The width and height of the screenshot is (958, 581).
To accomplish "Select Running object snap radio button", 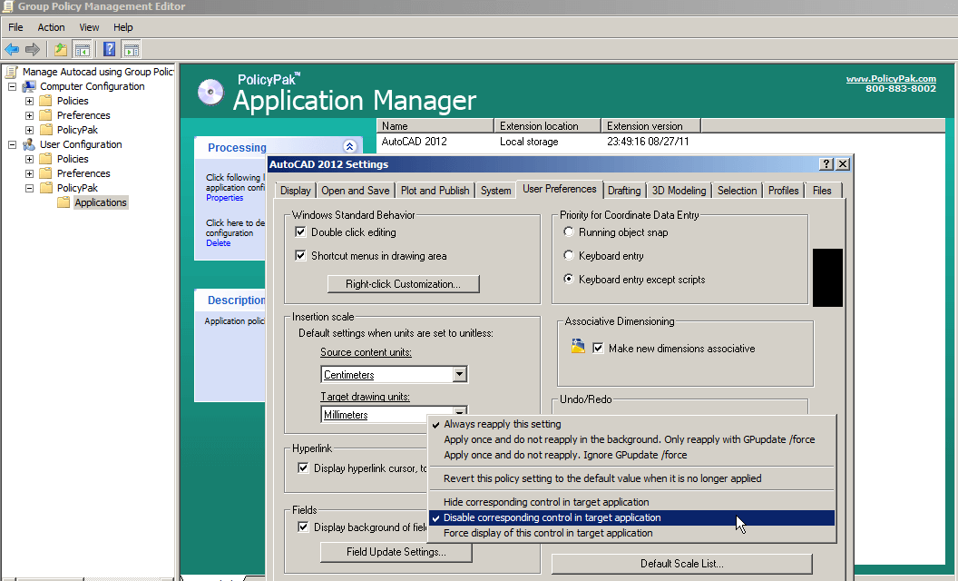I will coord(569,231).
